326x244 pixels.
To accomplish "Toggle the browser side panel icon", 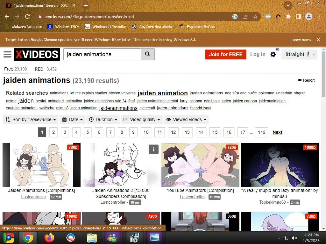I will pyautogui.click(x=299, y=17).
